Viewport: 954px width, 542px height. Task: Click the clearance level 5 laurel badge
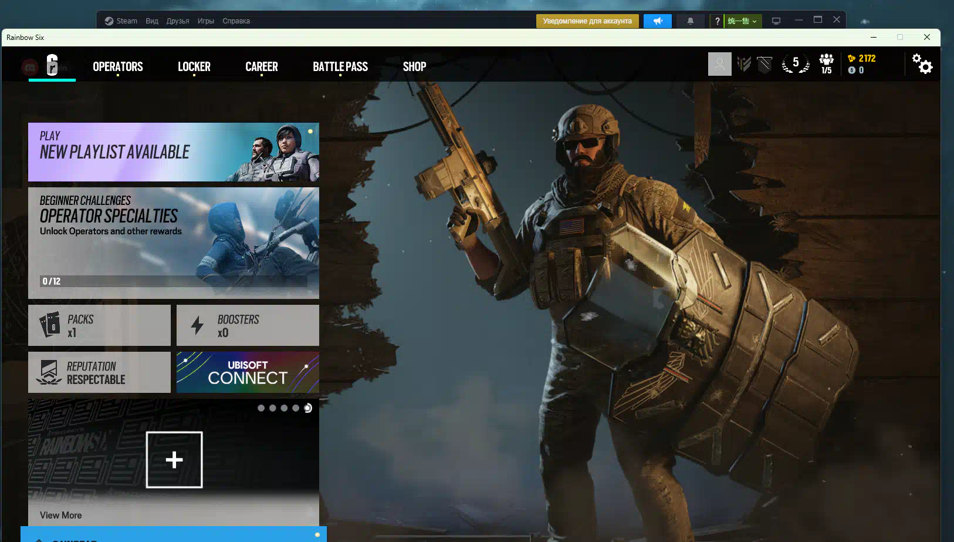(x=796, y=63)
